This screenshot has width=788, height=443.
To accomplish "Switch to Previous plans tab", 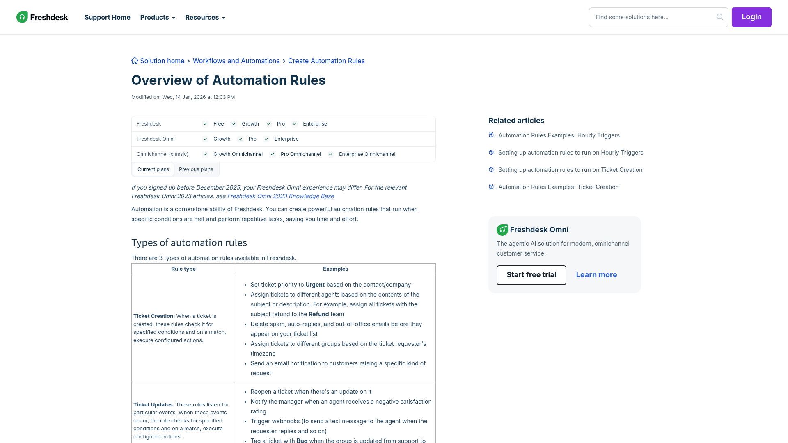I will [x=196, y=169].
